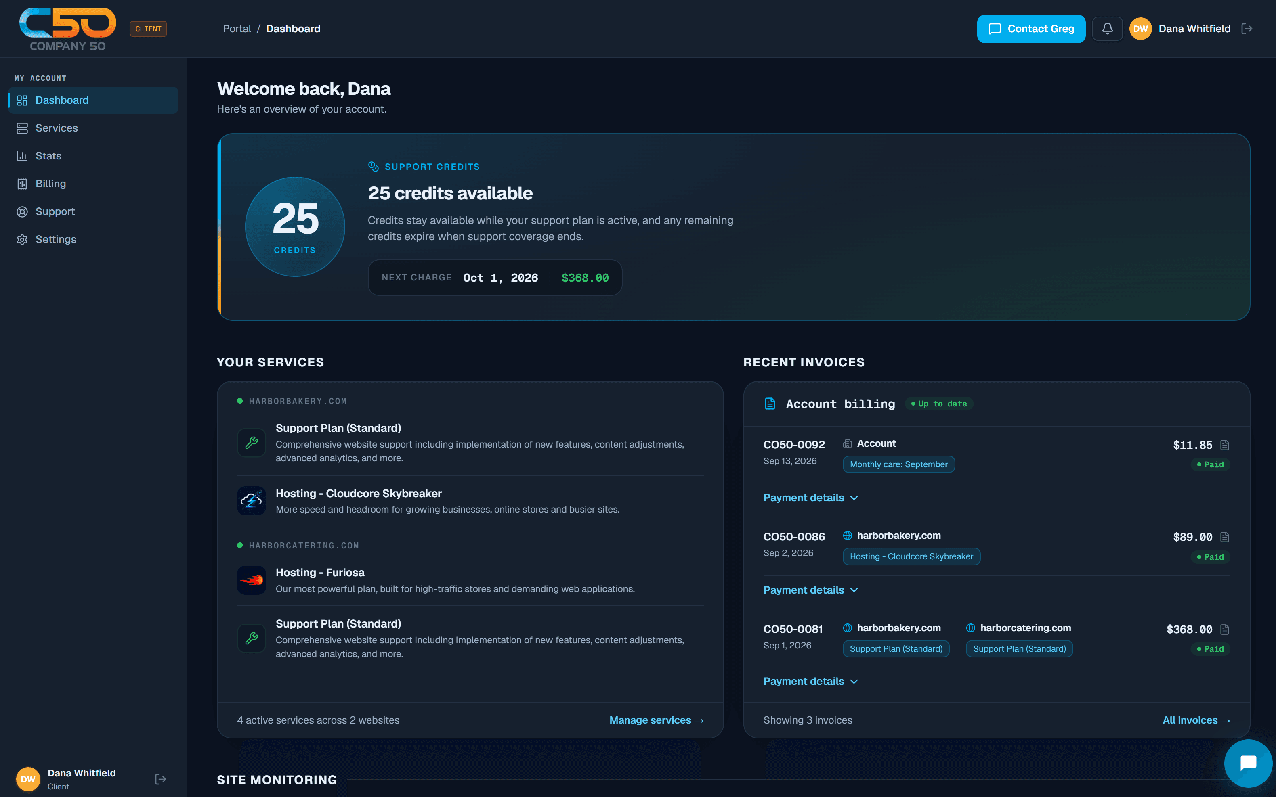Click the Support Plan tag under harborbakery.com invoice
The height and width of the screenshot is (797, 1276).
point(896,649)
